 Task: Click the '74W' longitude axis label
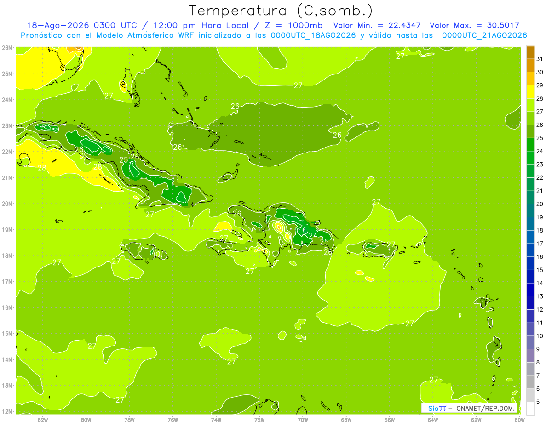pyautogui.click(x=216, y=420)
